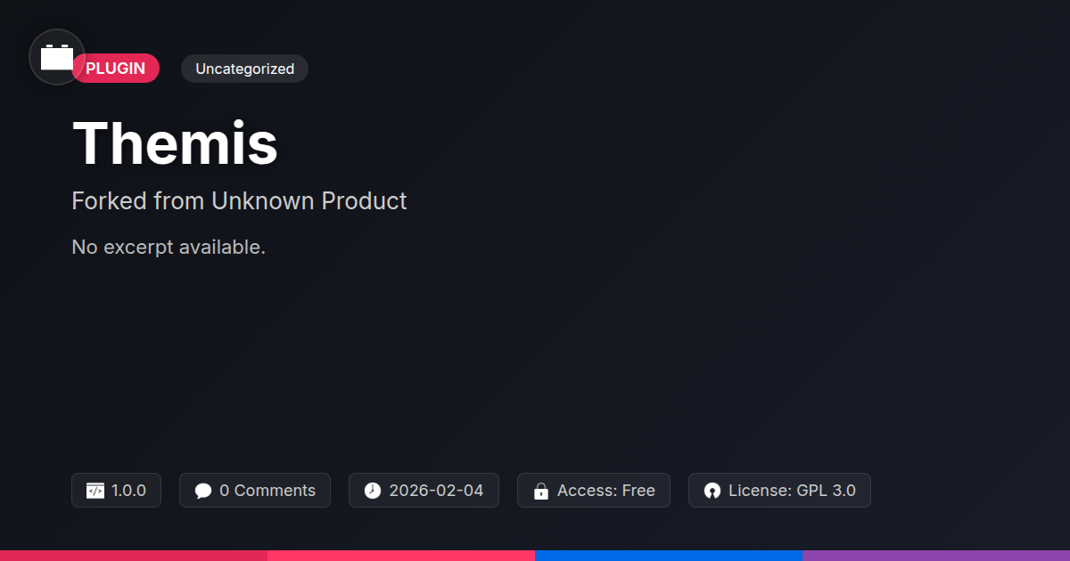Click the Themis title heading

click(x=175, y=142)
